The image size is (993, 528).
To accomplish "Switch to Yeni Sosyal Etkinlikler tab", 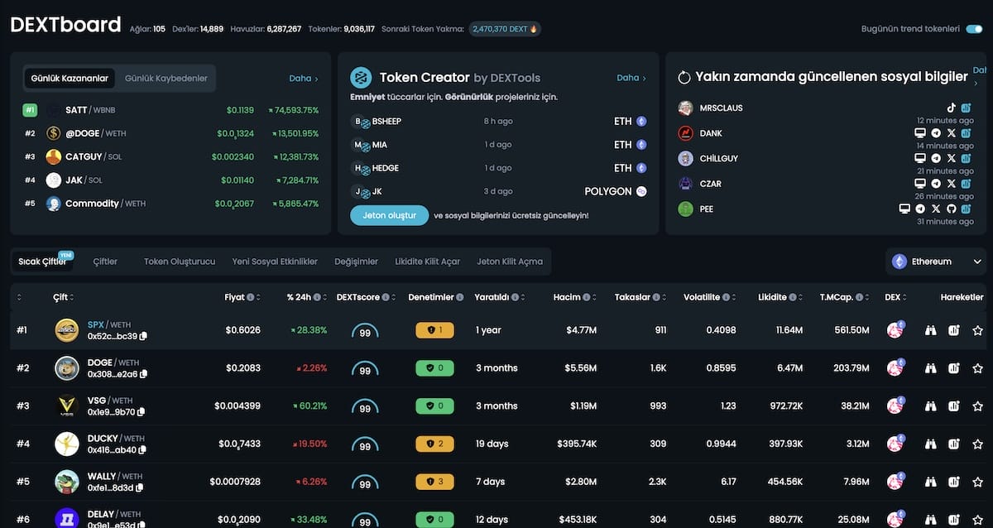I will 275,262.
